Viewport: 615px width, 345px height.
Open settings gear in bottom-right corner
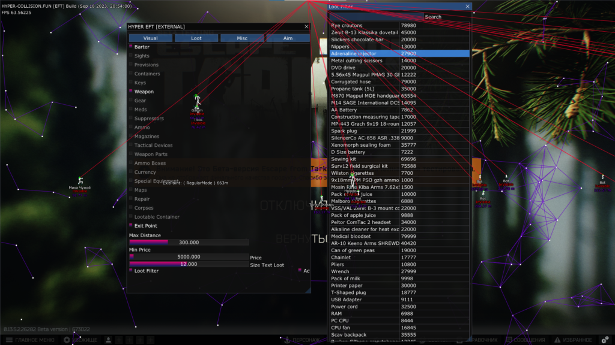[x=605, y=340]
